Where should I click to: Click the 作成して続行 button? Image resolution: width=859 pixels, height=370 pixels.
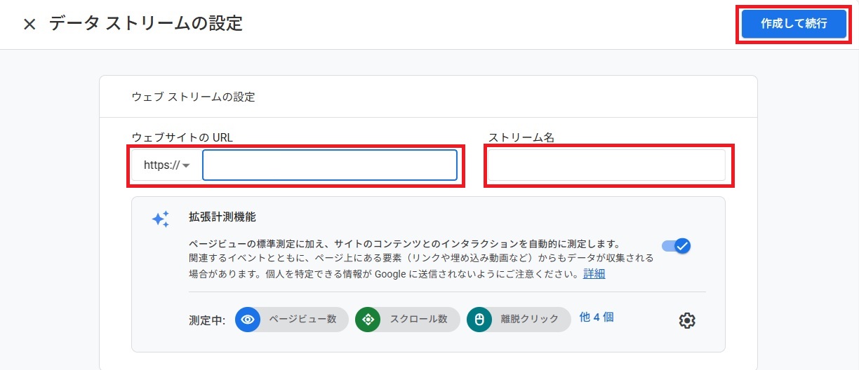(x=794, y=24)
